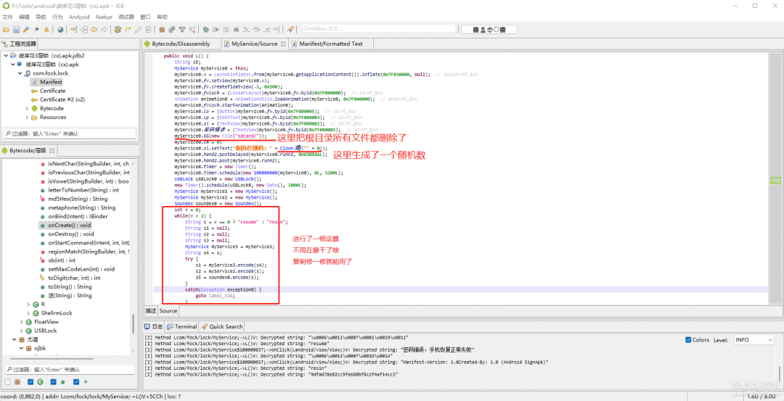The image size is (784, 401).
Task: Click the 1.6G / 8.0G memory indicator
Action: pyautogui.click(x=761, y=396)
